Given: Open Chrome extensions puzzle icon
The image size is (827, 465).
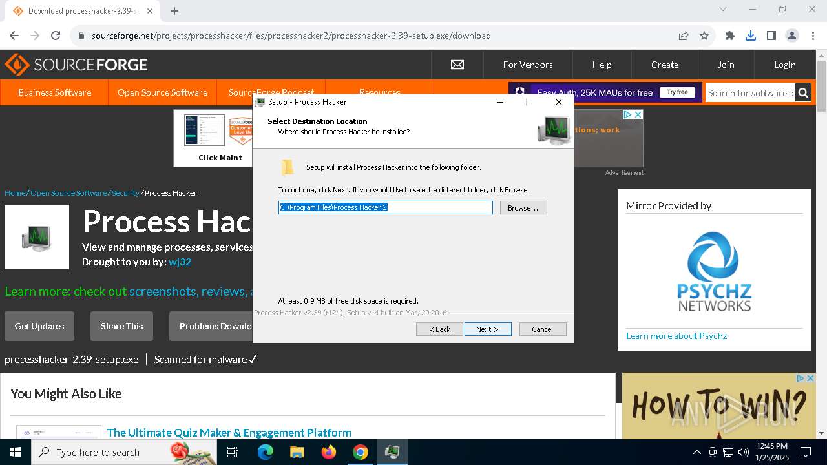Looking at the screenshot, I should [x=730, y=36].
